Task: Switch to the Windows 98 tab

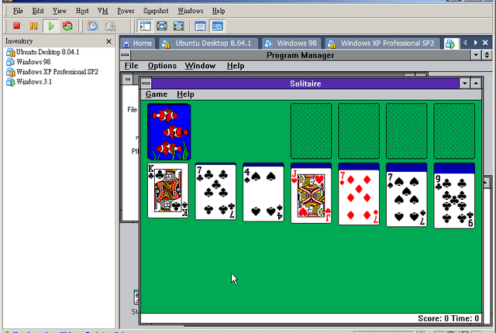Action: click(291, 43)
